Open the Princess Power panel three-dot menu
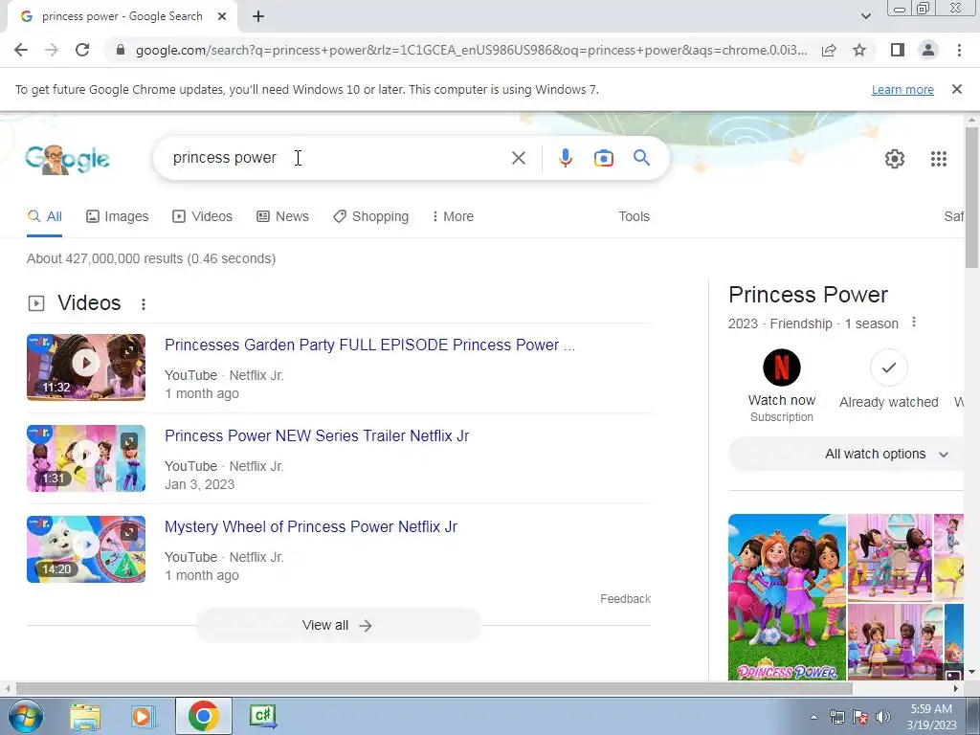 pos(914,323)
